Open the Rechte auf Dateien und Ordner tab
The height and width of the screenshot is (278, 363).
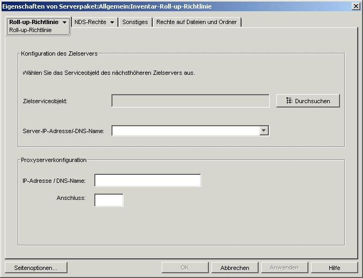tap(196, 22)
